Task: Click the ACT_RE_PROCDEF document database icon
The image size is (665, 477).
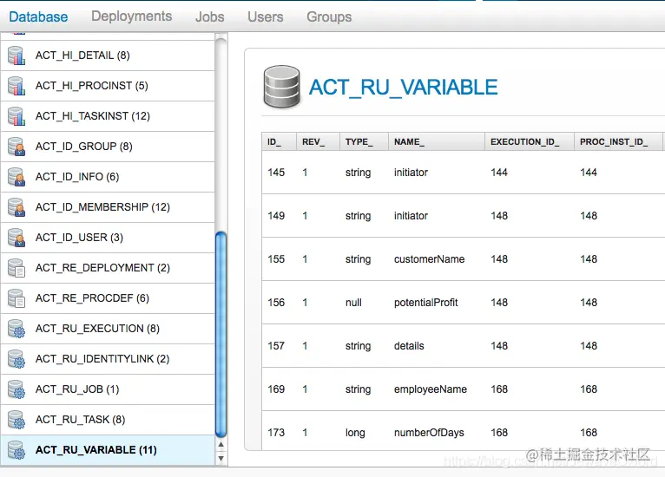Action: [16, 298]
